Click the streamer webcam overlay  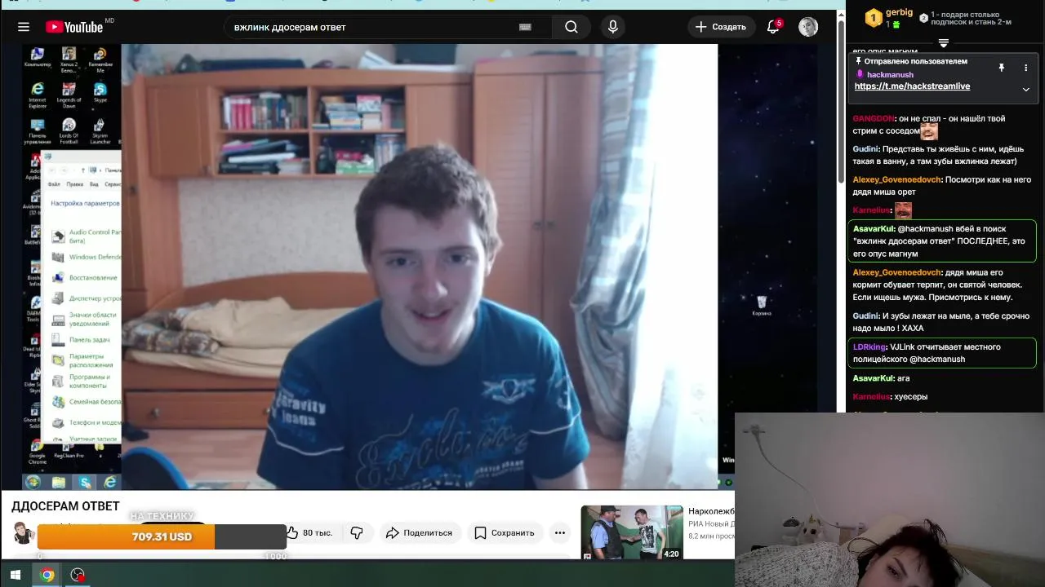click(890, 500)
